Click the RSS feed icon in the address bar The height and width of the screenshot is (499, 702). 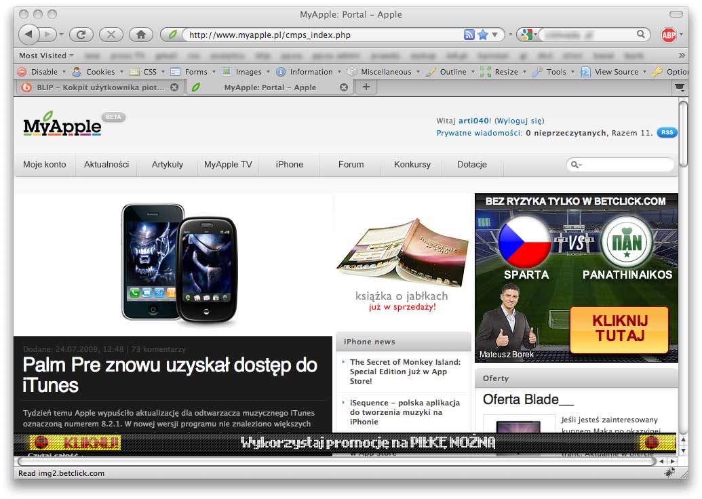click(x=469, y=35)
